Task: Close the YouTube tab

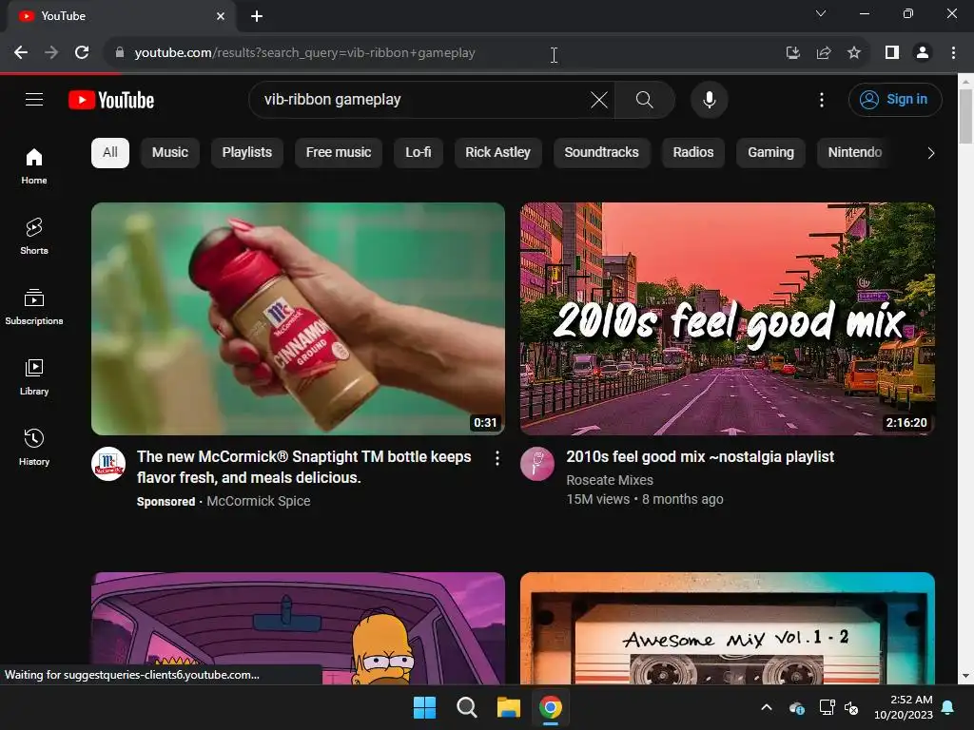Action: tap(221, 16)
